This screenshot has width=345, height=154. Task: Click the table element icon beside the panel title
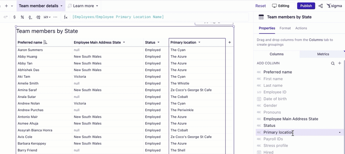pyautogui.click(x=261, y=17)
